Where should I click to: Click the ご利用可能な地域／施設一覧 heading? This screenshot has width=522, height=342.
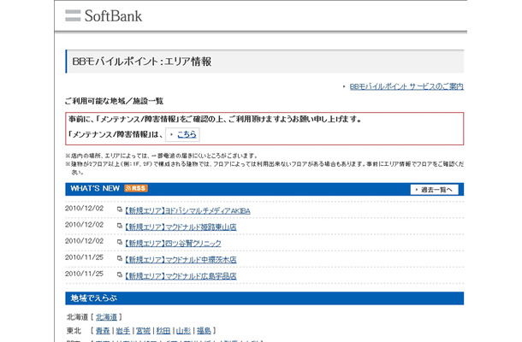click(x=114, y=101)
